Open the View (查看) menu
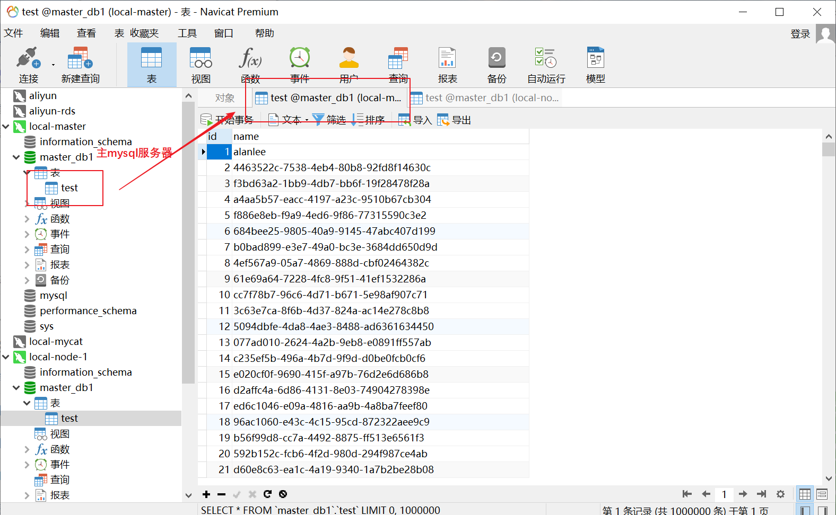This screenshot has width=836, height=515. click(x=86, y=33)
